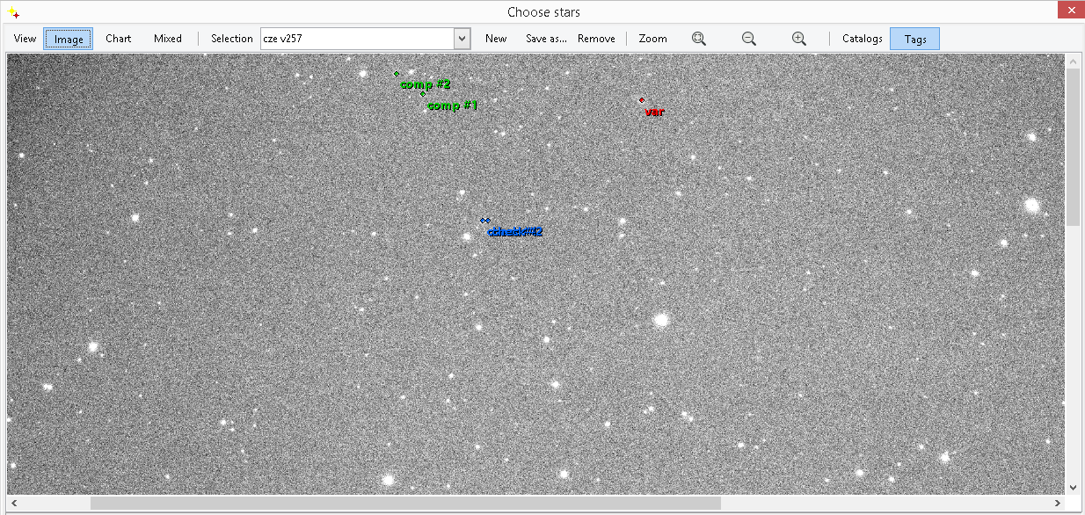Click the 'cze v257' selection name field
This screenshot has width=1085, height=515.
(x=356, y=39)
